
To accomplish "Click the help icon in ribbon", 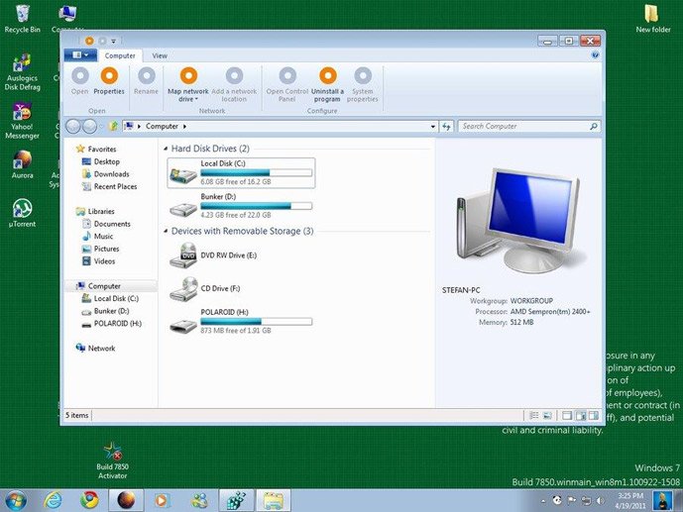I will 595,55.
